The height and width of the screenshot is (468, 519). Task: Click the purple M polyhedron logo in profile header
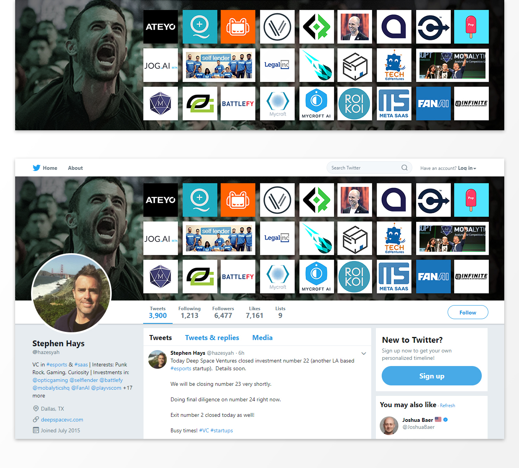pyautogui.click(x=161, y=276)
